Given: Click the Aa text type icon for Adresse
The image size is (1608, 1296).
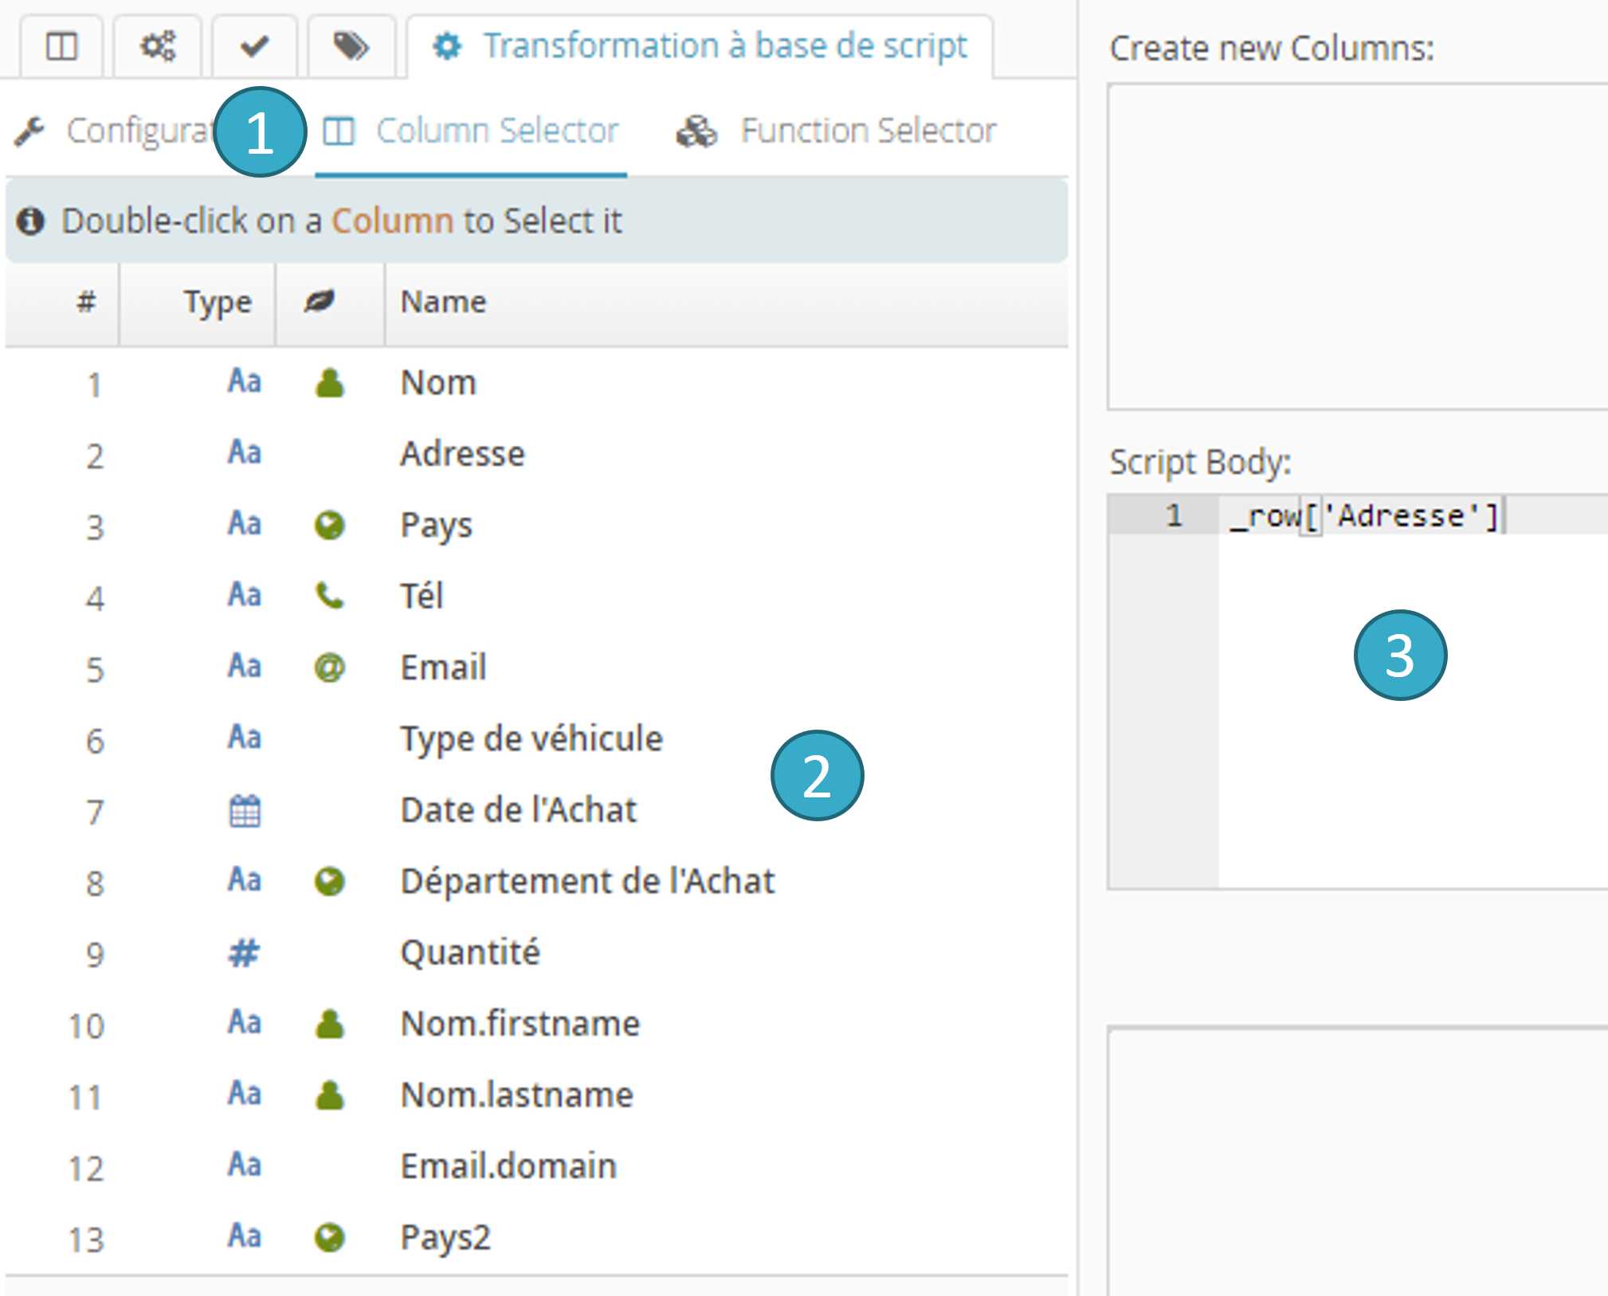Looking at the screenshot, I should pos(245,452).
